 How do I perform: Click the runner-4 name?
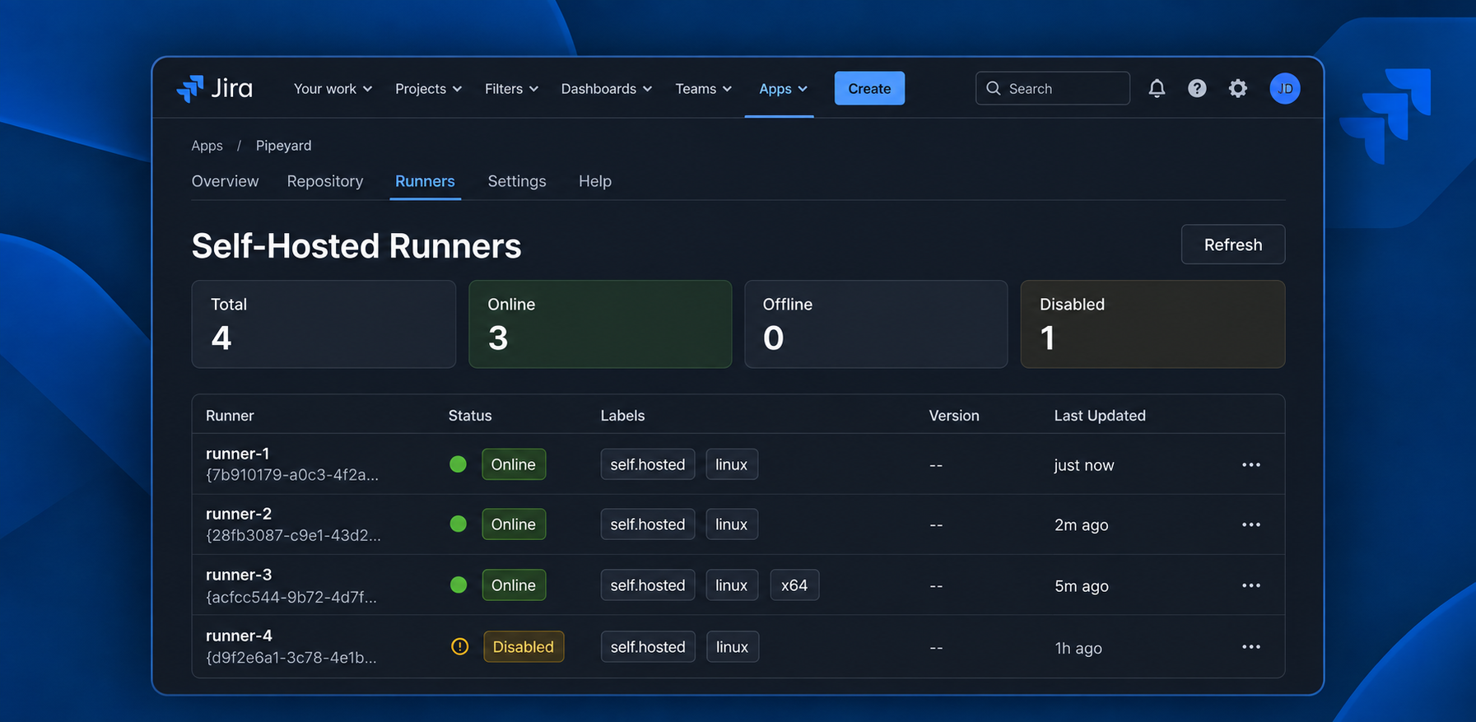(x=239, y=636)
